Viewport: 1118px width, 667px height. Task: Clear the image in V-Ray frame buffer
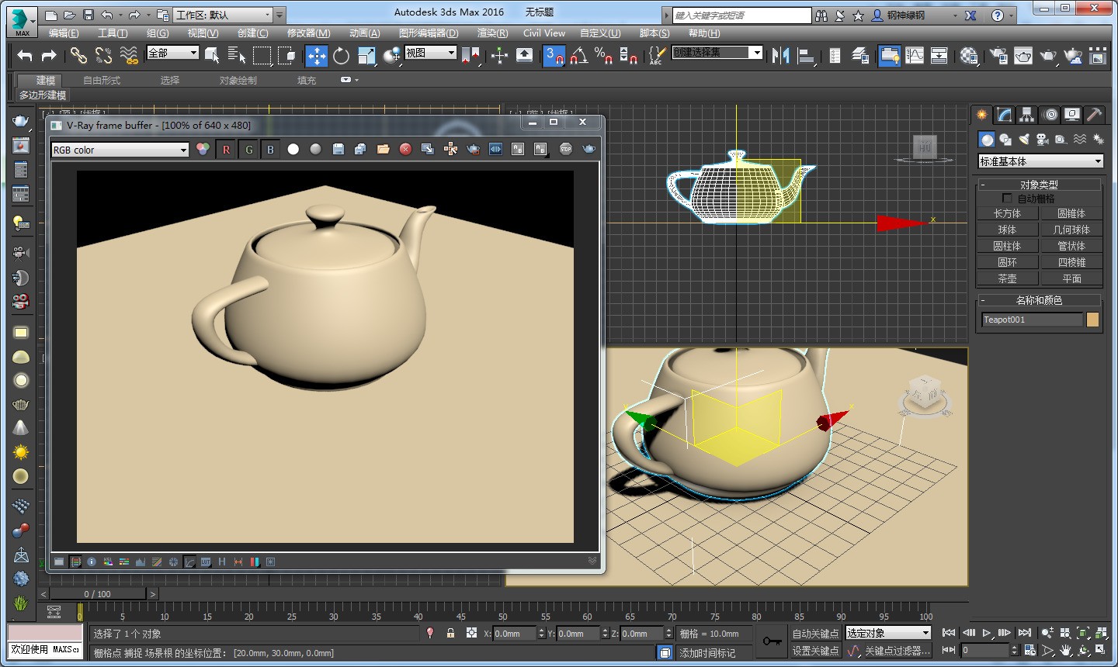(405, 149)
